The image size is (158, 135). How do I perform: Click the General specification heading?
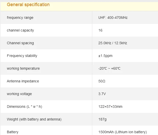[28, 5]
